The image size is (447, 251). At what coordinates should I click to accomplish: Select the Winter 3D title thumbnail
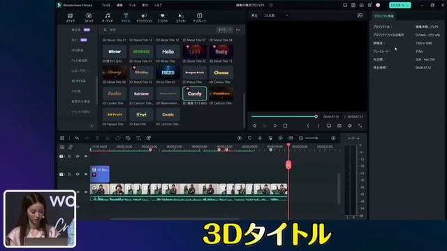pyautogui.click(x=115, y=52)
